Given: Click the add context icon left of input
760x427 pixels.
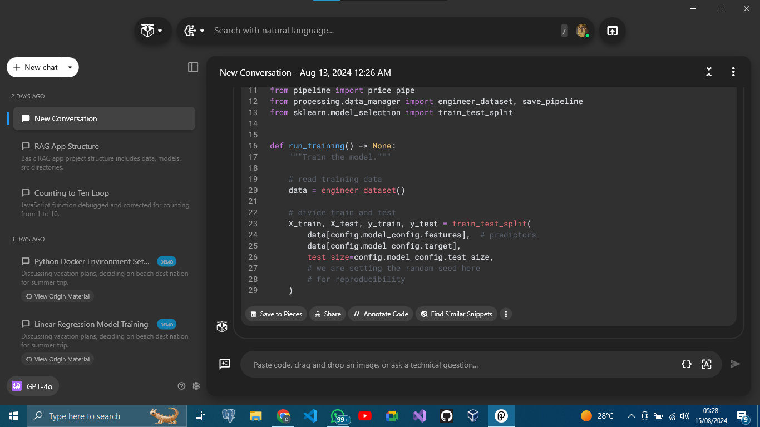Looking at the screenshot, I should tap(225, 364).
